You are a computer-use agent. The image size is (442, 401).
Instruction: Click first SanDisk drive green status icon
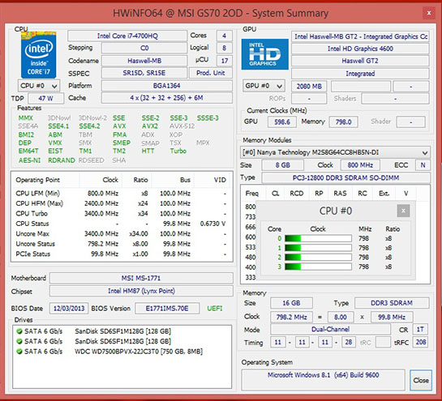click(x=19, y=331)
